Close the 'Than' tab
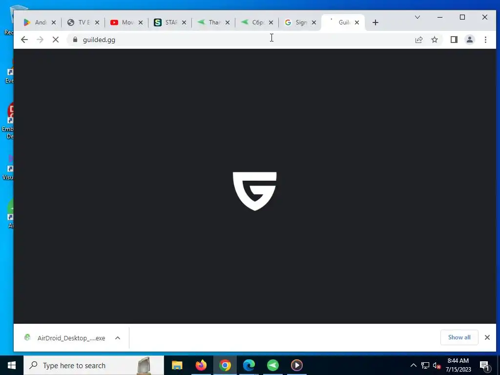The image size is (500, 375). [228, 22]
